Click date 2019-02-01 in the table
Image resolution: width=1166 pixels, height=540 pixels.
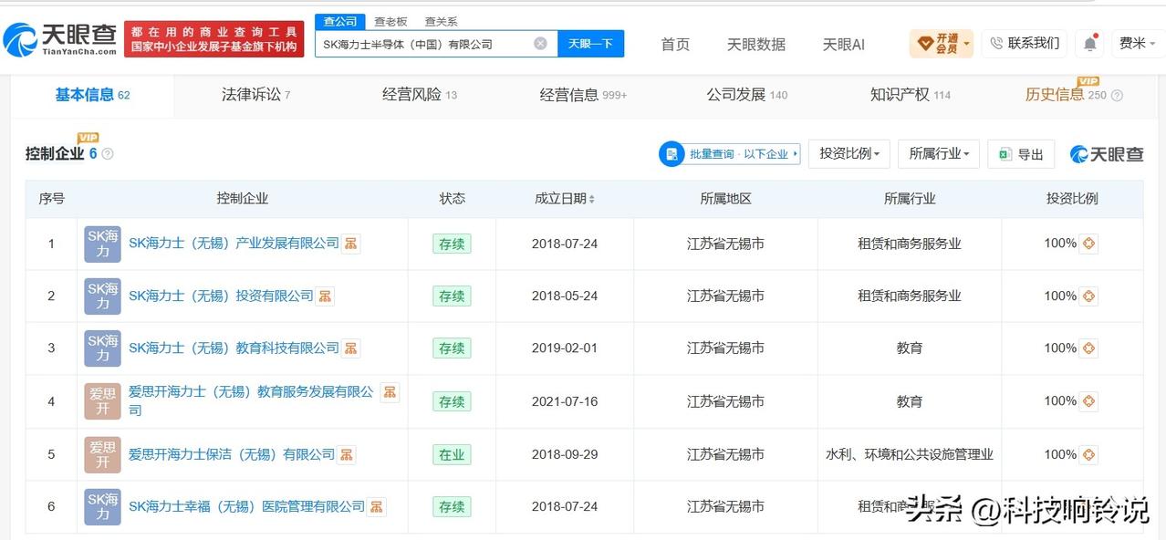click(565, 348)
